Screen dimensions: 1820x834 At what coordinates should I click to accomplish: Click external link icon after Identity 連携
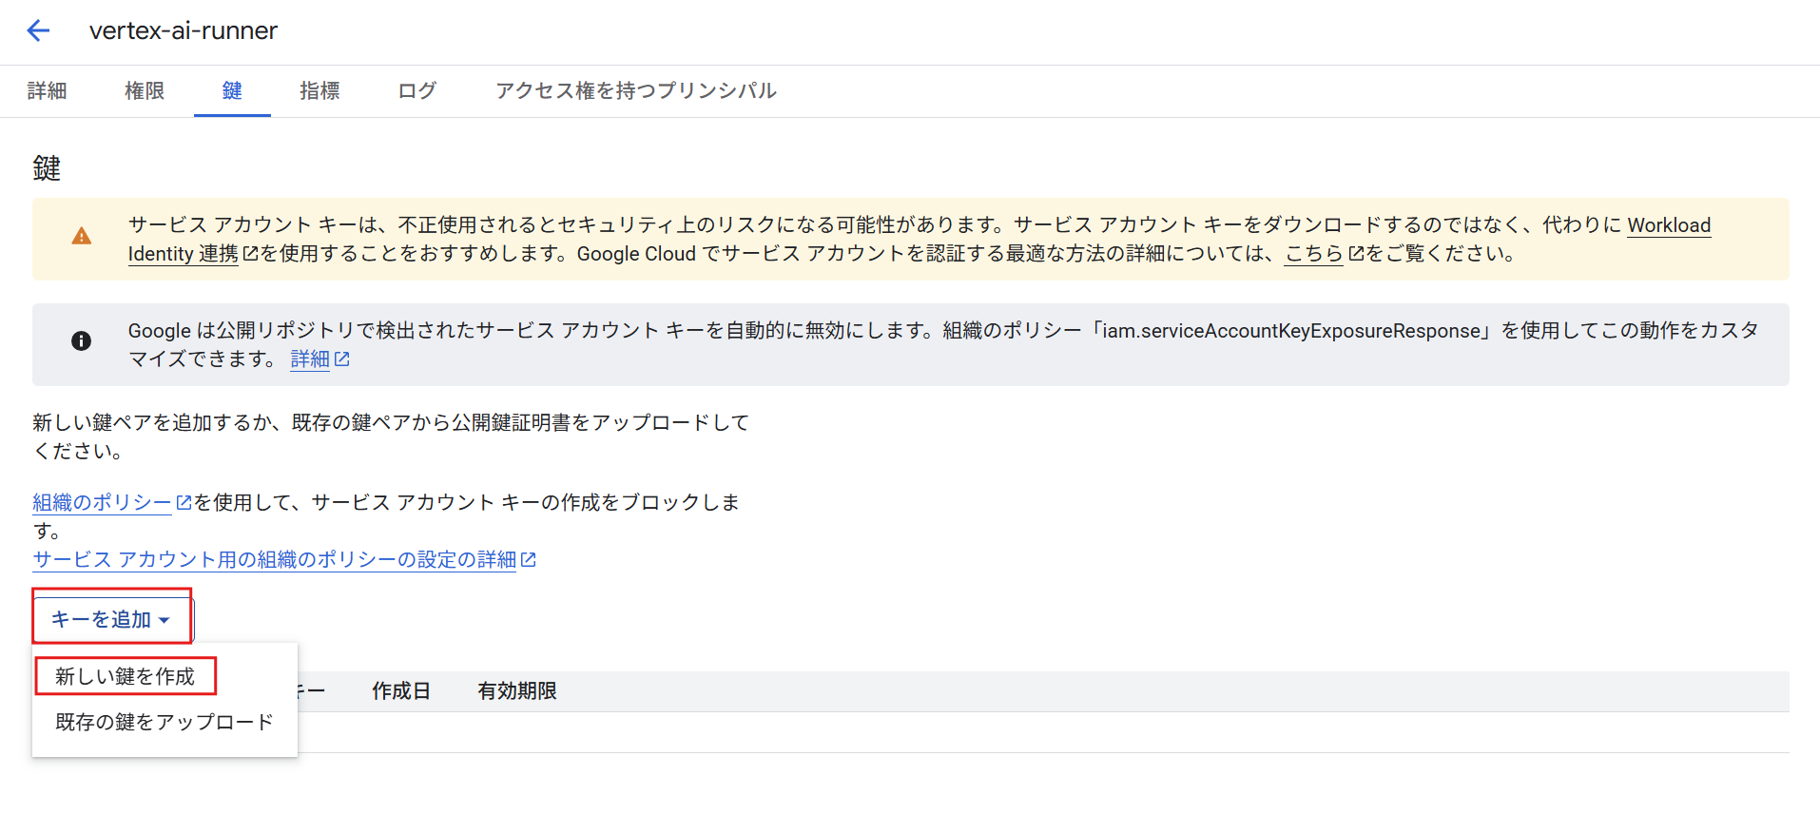(251, 254)
